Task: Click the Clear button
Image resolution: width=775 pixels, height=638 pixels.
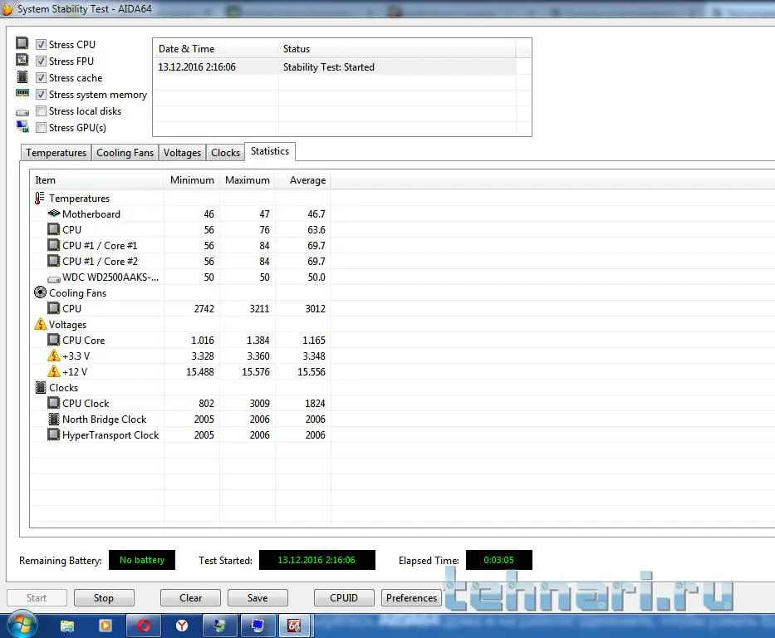Action: pyautogui.click(x=190, y=598)
